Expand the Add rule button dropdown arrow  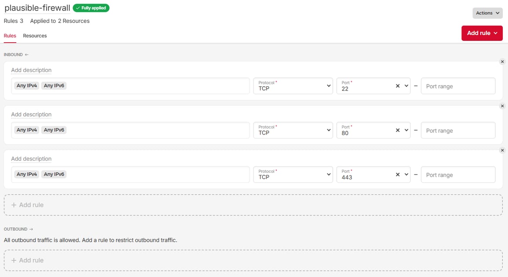[495, 33]
